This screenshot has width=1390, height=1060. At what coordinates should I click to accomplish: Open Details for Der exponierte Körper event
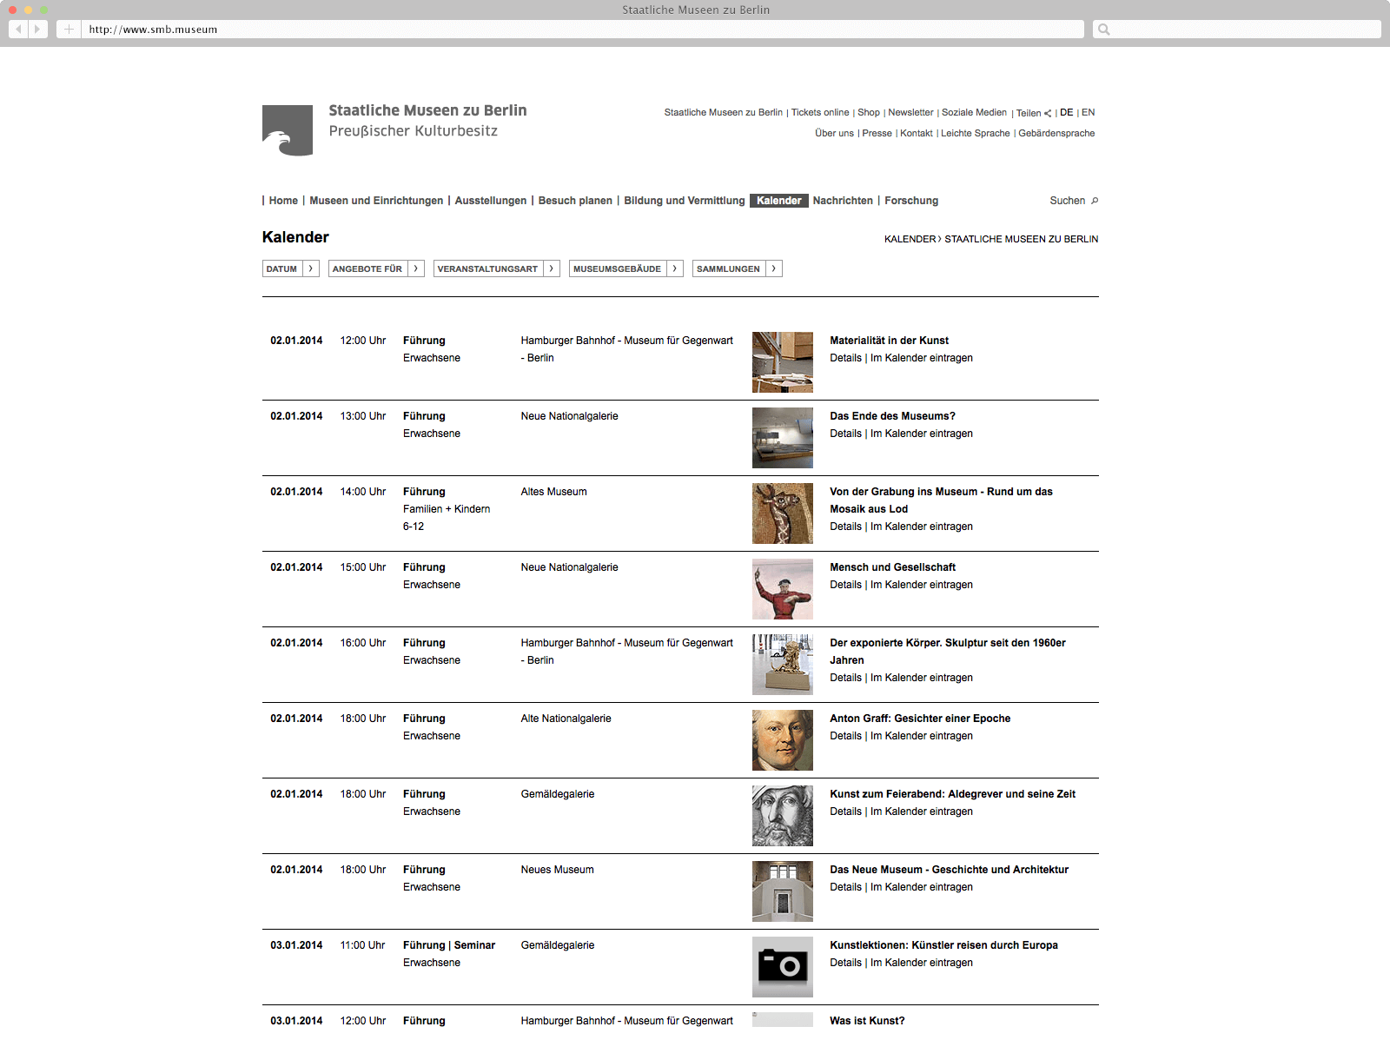click(x=845, y=678)
